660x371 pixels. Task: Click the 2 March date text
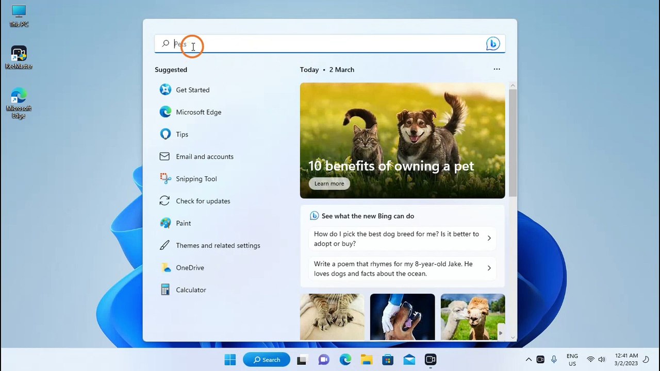pyautogui.click(x=341, y=70)
